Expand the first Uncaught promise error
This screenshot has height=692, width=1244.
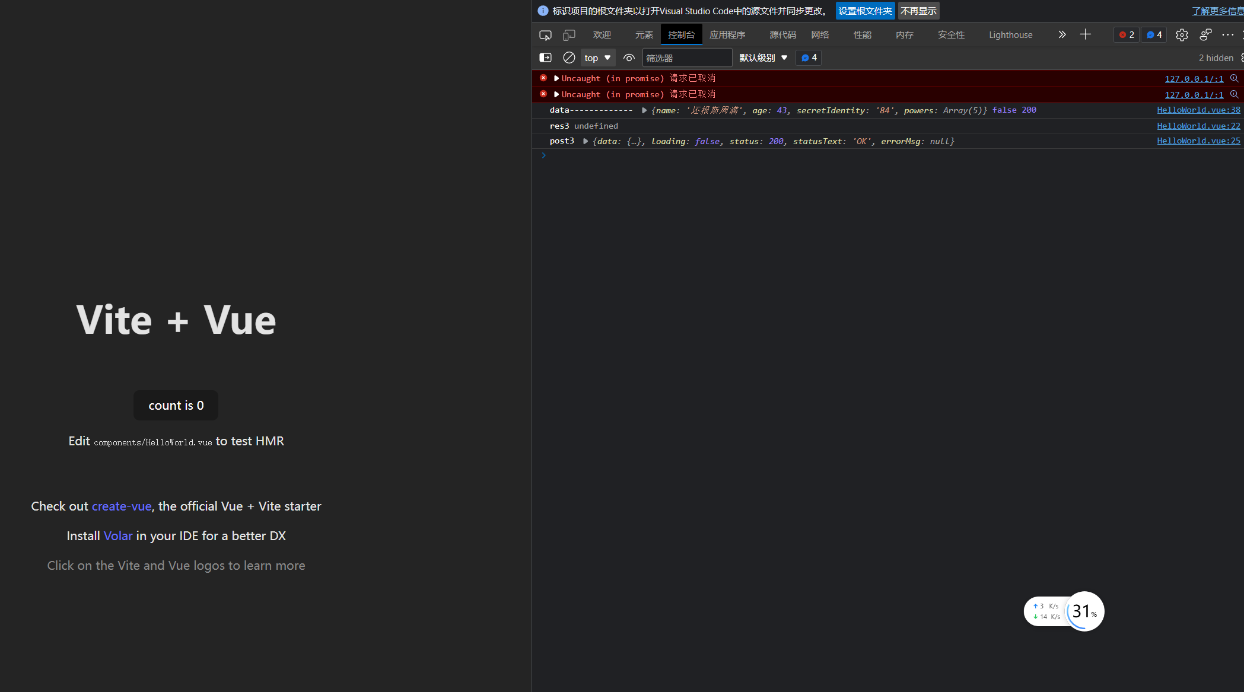pos(556,78)
